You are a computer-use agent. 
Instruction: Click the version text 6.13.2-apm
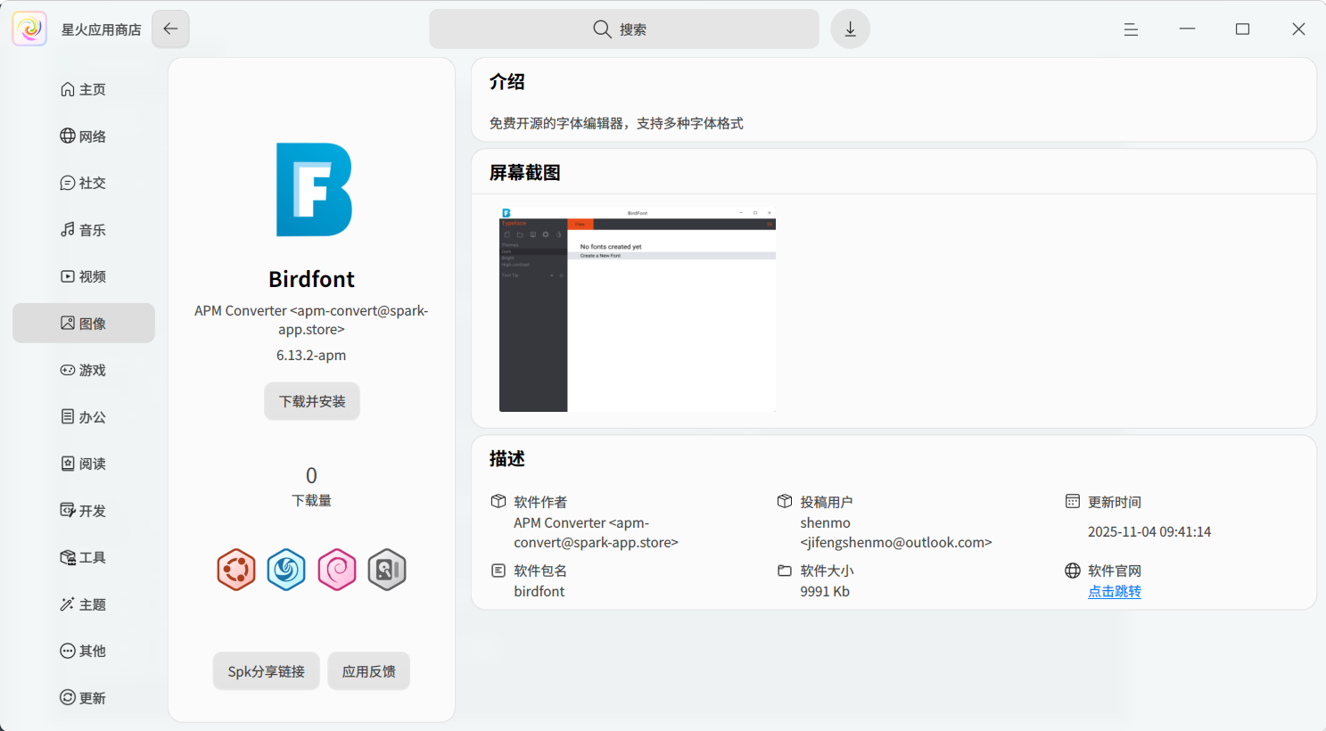tap(311, 355)
